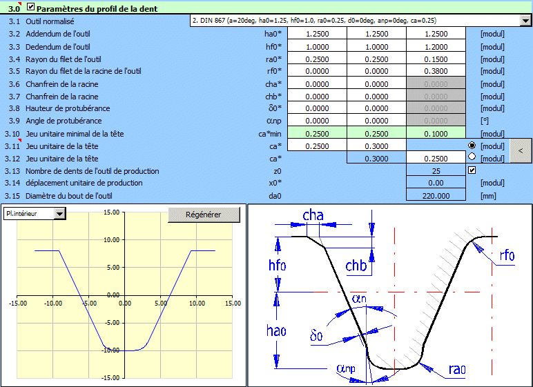
Task: Click the label 'Nombre de dents de l'outil de production'
Action: click(92, 171)
